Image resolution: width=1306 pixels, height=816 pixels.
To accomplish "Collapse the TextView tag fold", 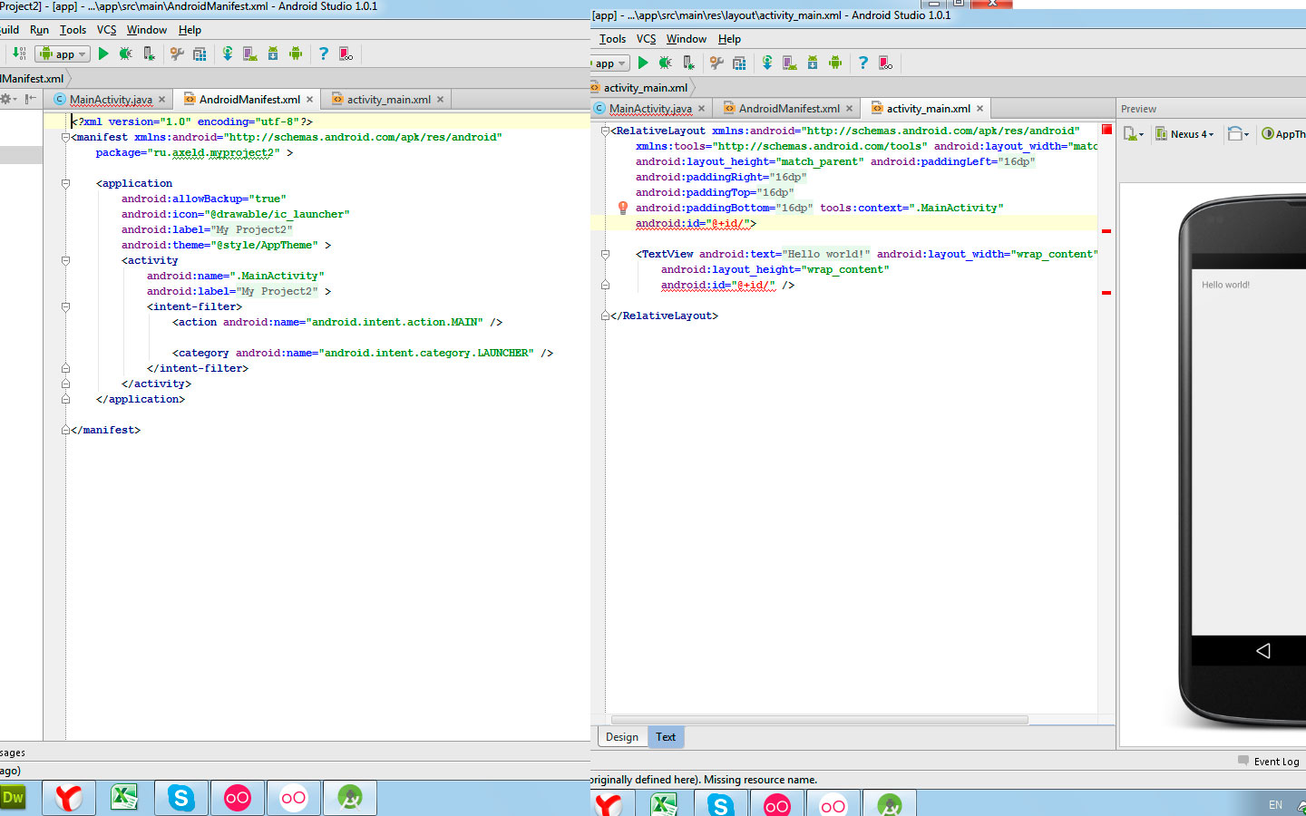I will (x=605, y=254).
